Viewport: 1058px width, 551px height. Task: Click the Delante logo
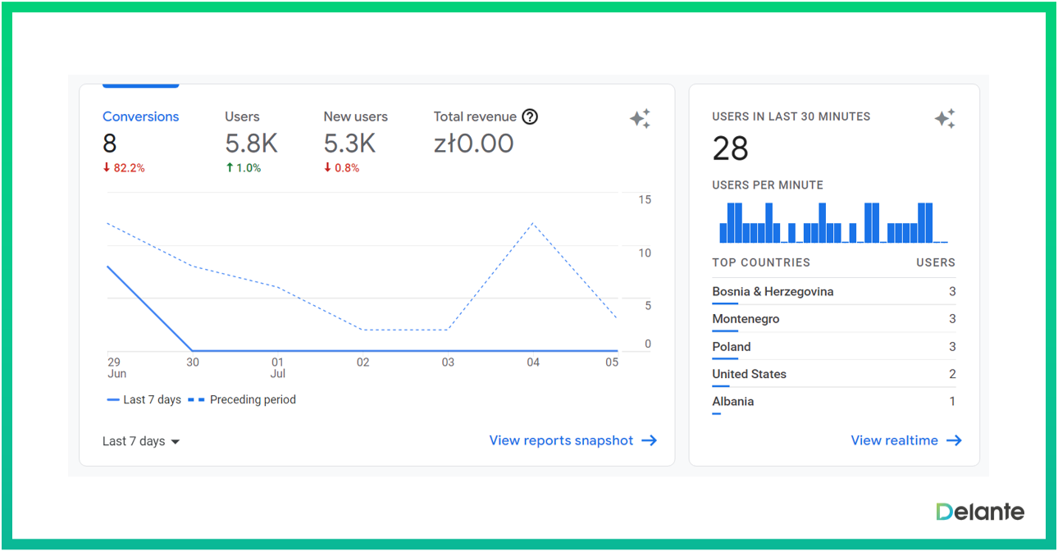[980, 512]
